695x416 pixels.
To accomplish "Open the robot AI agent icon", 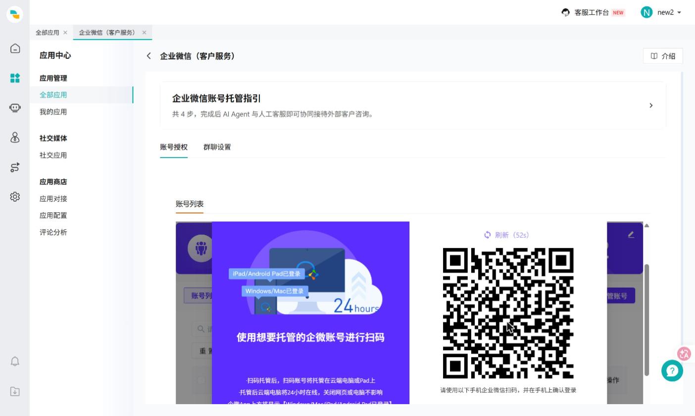I will click(x=15, y=107).
